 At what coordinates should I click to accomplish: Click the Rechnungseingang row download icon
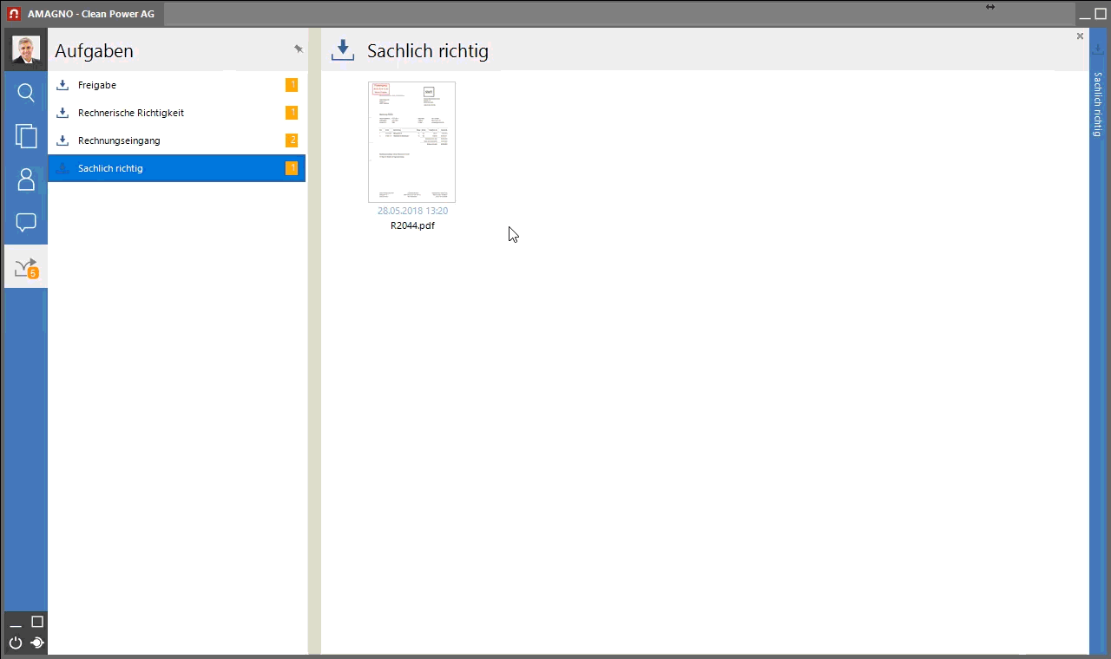click(x=62, y=140)
